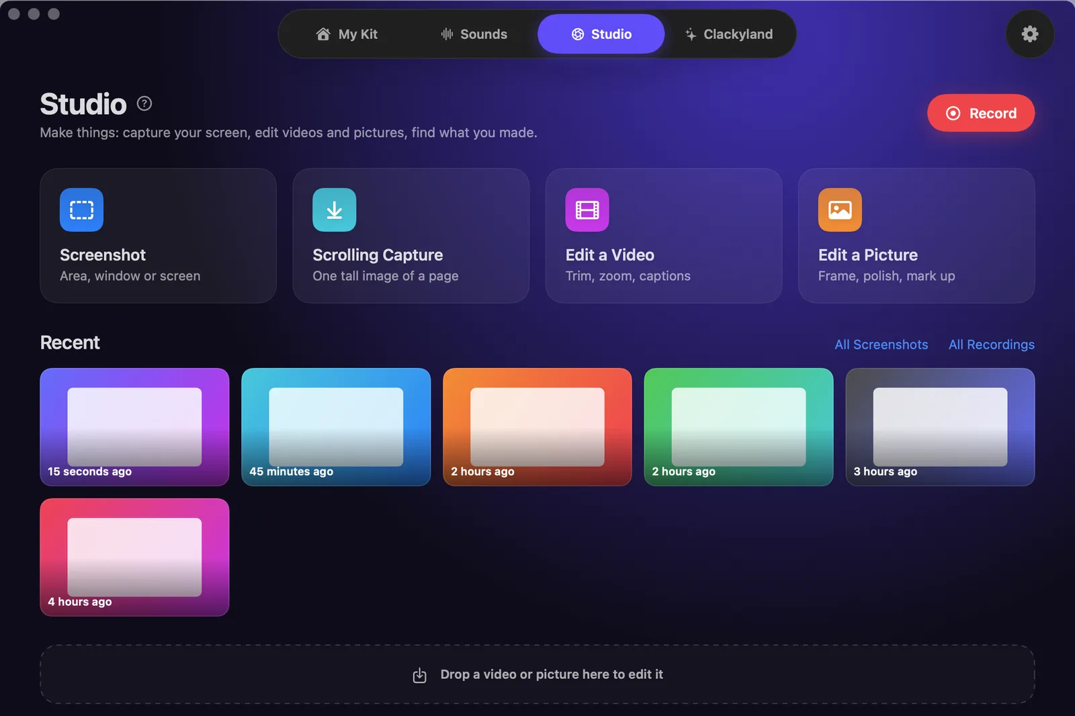This screenshot has width=1075, height=716.
Task: Open the green 2 hours ago capture
Action: click(738, 427)
